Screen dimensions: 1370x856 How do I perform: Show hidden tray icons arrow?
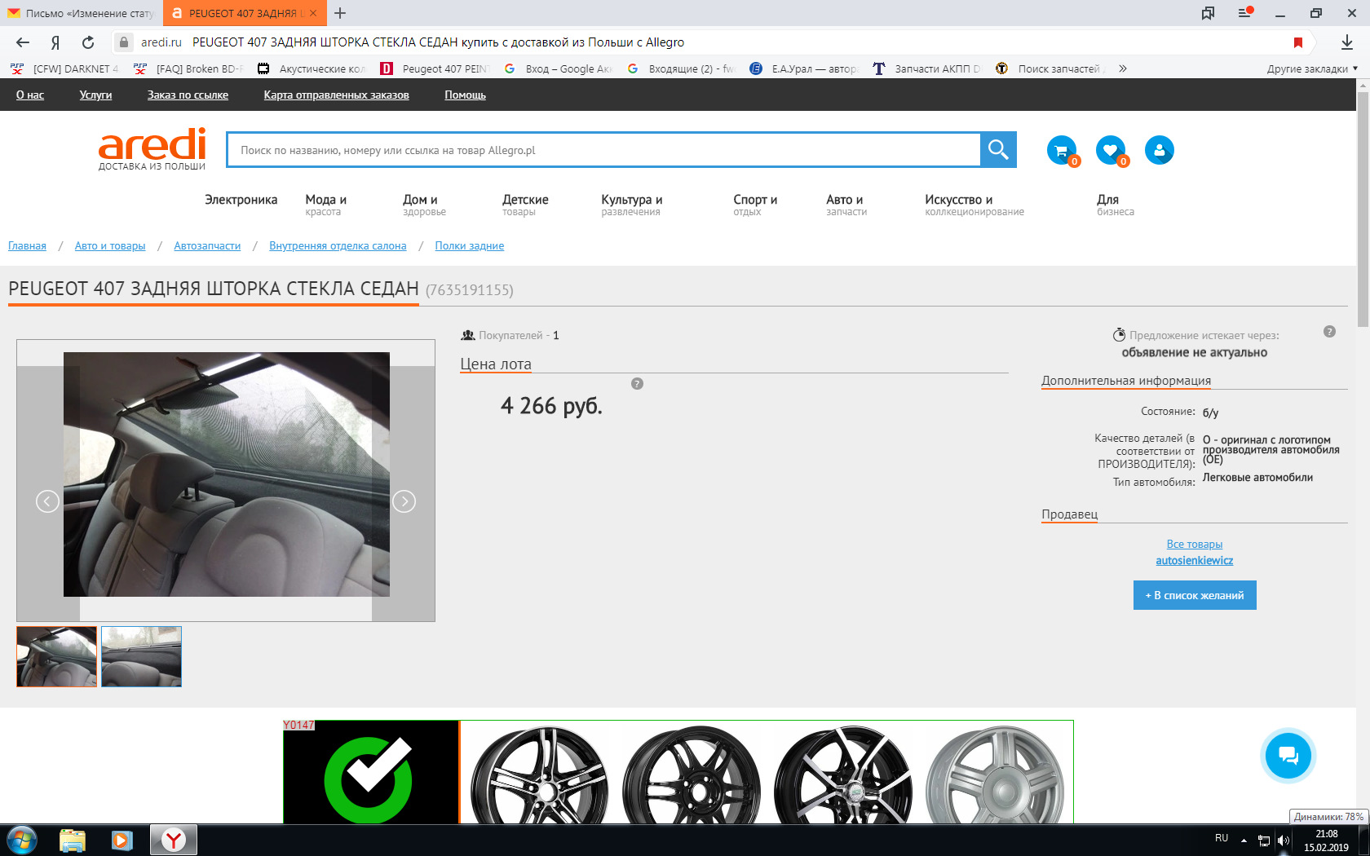[1244, 841]
